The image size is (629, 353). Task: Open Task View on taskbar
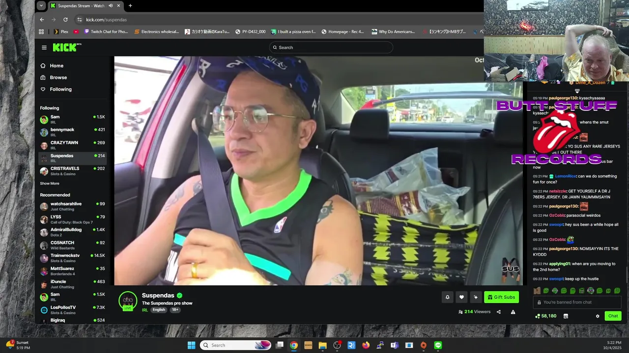pyautogui.click(x=280, y=345)
